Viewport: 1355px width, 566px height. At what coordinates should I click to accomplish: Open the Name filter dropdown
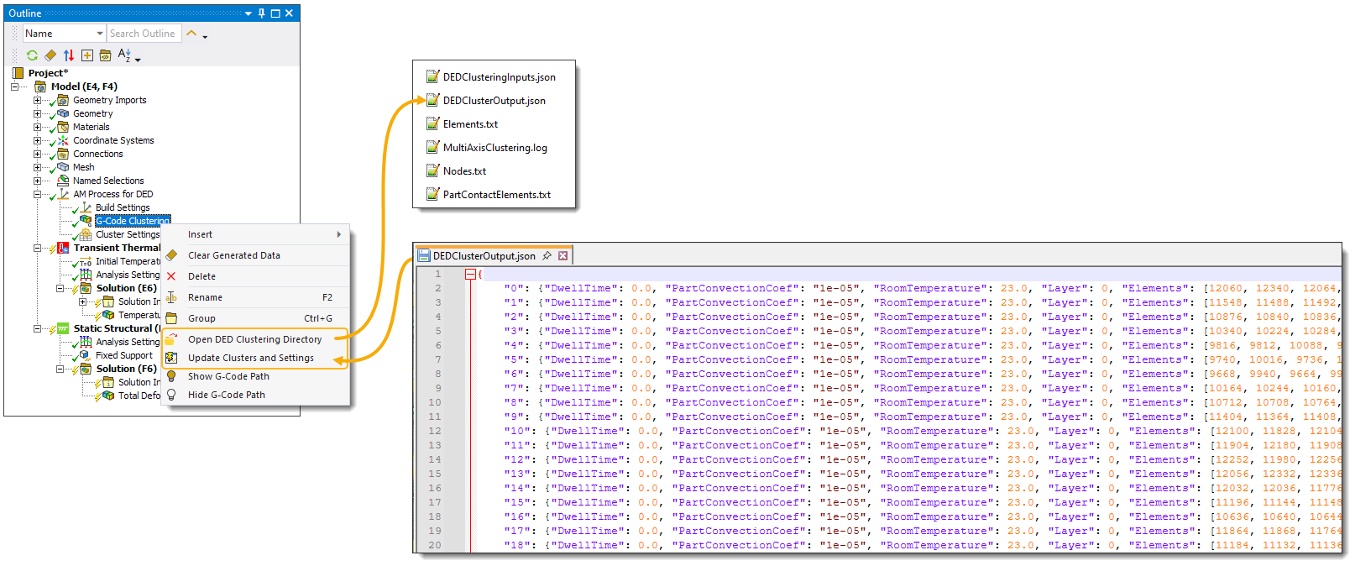pos(100,34)
